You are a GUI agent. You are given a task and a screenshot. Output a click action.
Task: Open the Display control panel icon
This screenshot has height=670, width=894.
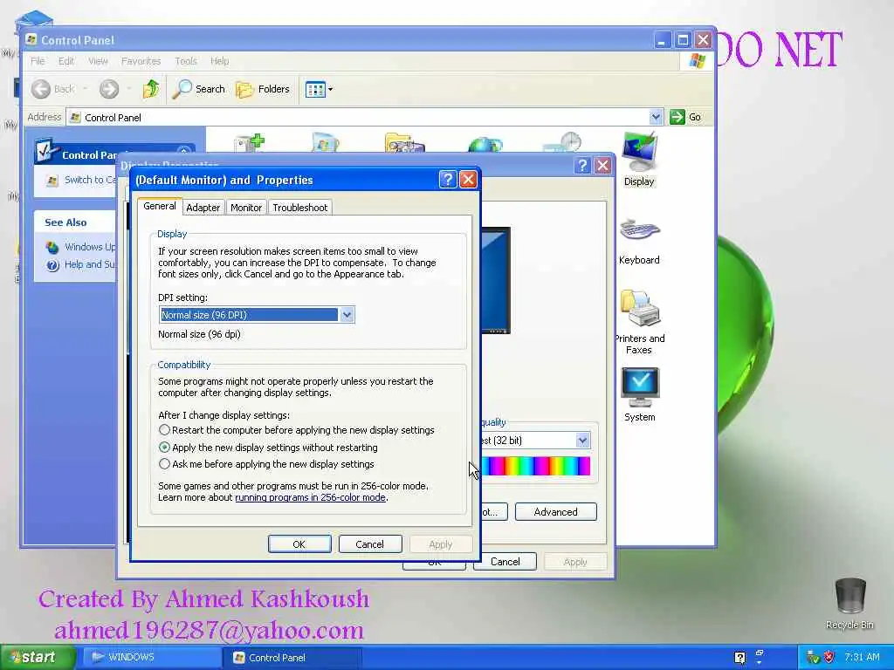point(639,160)
